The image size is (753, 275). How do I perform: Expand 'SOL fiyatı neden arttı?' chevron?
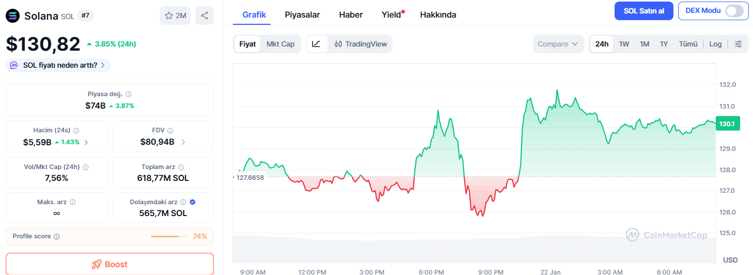pyautogui.click(x=103, y=65)
